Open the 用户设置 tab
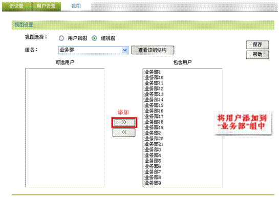 (x=46, y=6)
